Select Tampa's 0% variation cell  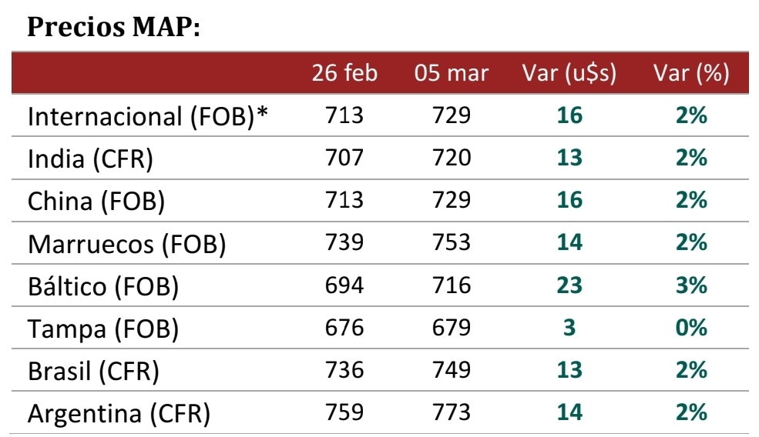click(x=691, y=328)
